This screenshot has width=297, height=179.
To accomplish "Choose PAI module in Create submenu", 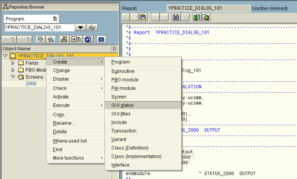I will point(123,88).
